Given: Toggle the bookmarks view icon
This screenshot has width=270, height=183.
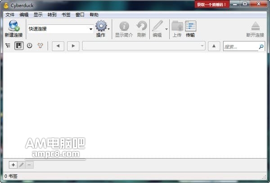Looking at the screenshot, I should point(19,46).
